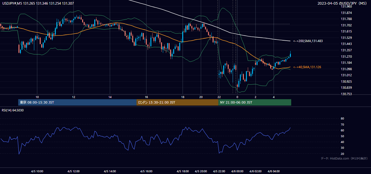This screenshot has height=174, width=371.
Task: Click the bottom date label 4/5 18:00
Action: point(183,171)
